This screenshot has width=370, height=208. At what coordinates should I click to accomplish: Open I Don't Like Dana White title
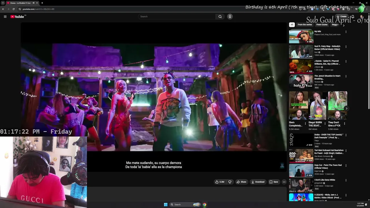325,180
